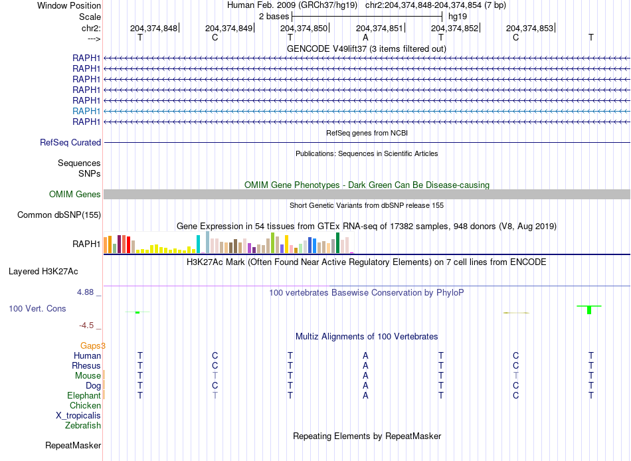
Task: Click the RAPH1 label beside GTEx bar chart
Action: pyautogui.click(x=86, y=244)
